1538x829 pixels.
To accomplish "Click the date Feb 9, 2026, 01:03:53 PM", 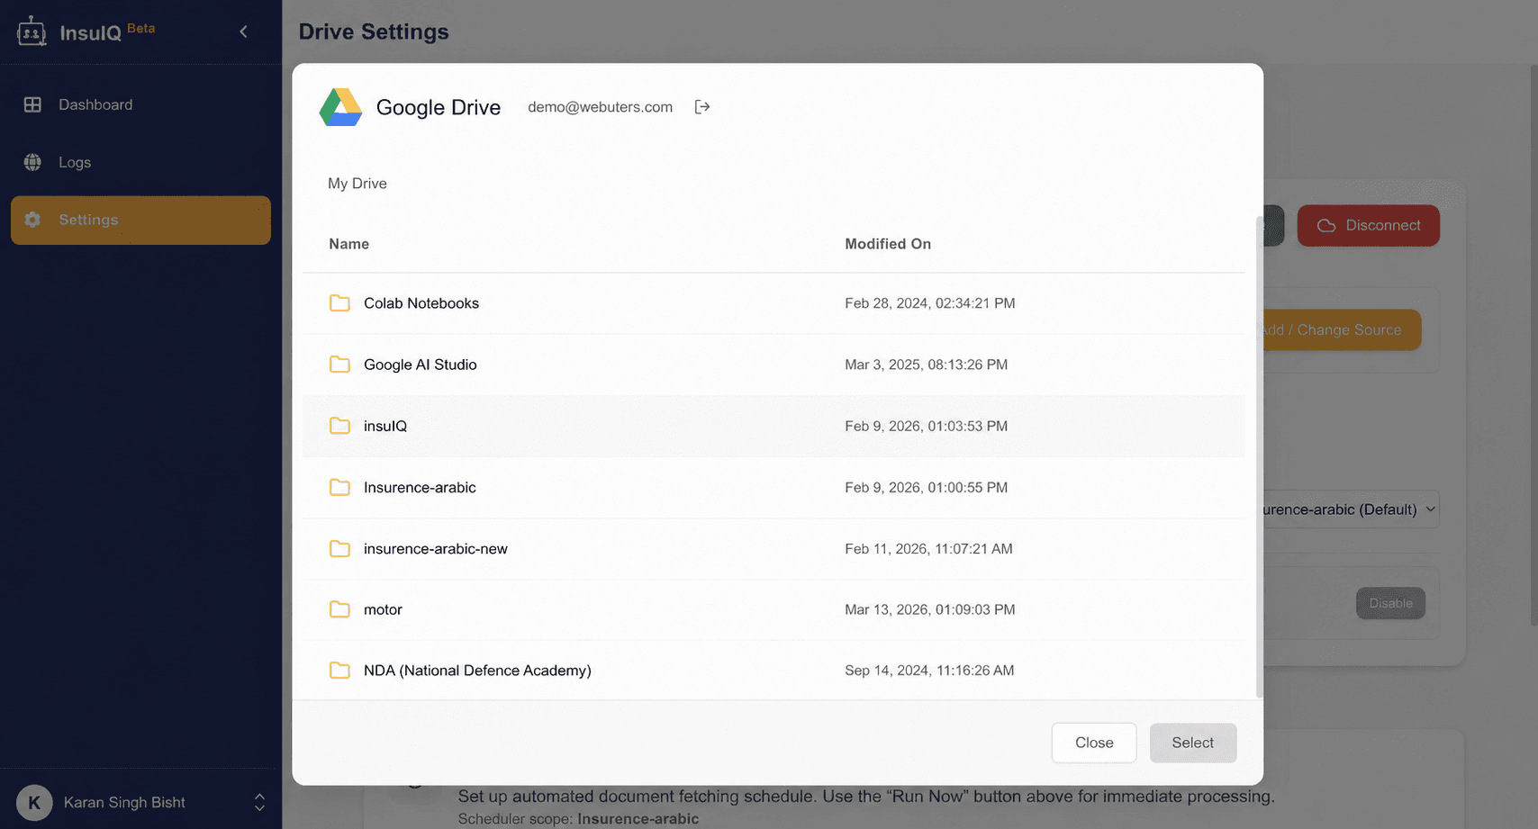I will point(927,426).
